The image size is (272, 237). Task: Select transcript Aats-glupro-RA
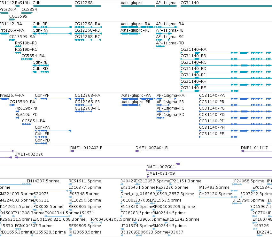[135, 24]
